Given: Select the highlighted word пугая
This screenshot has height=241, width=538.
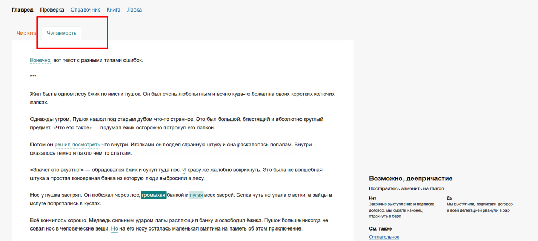Looking at the screenshot, I should click(x=196, y=195).
